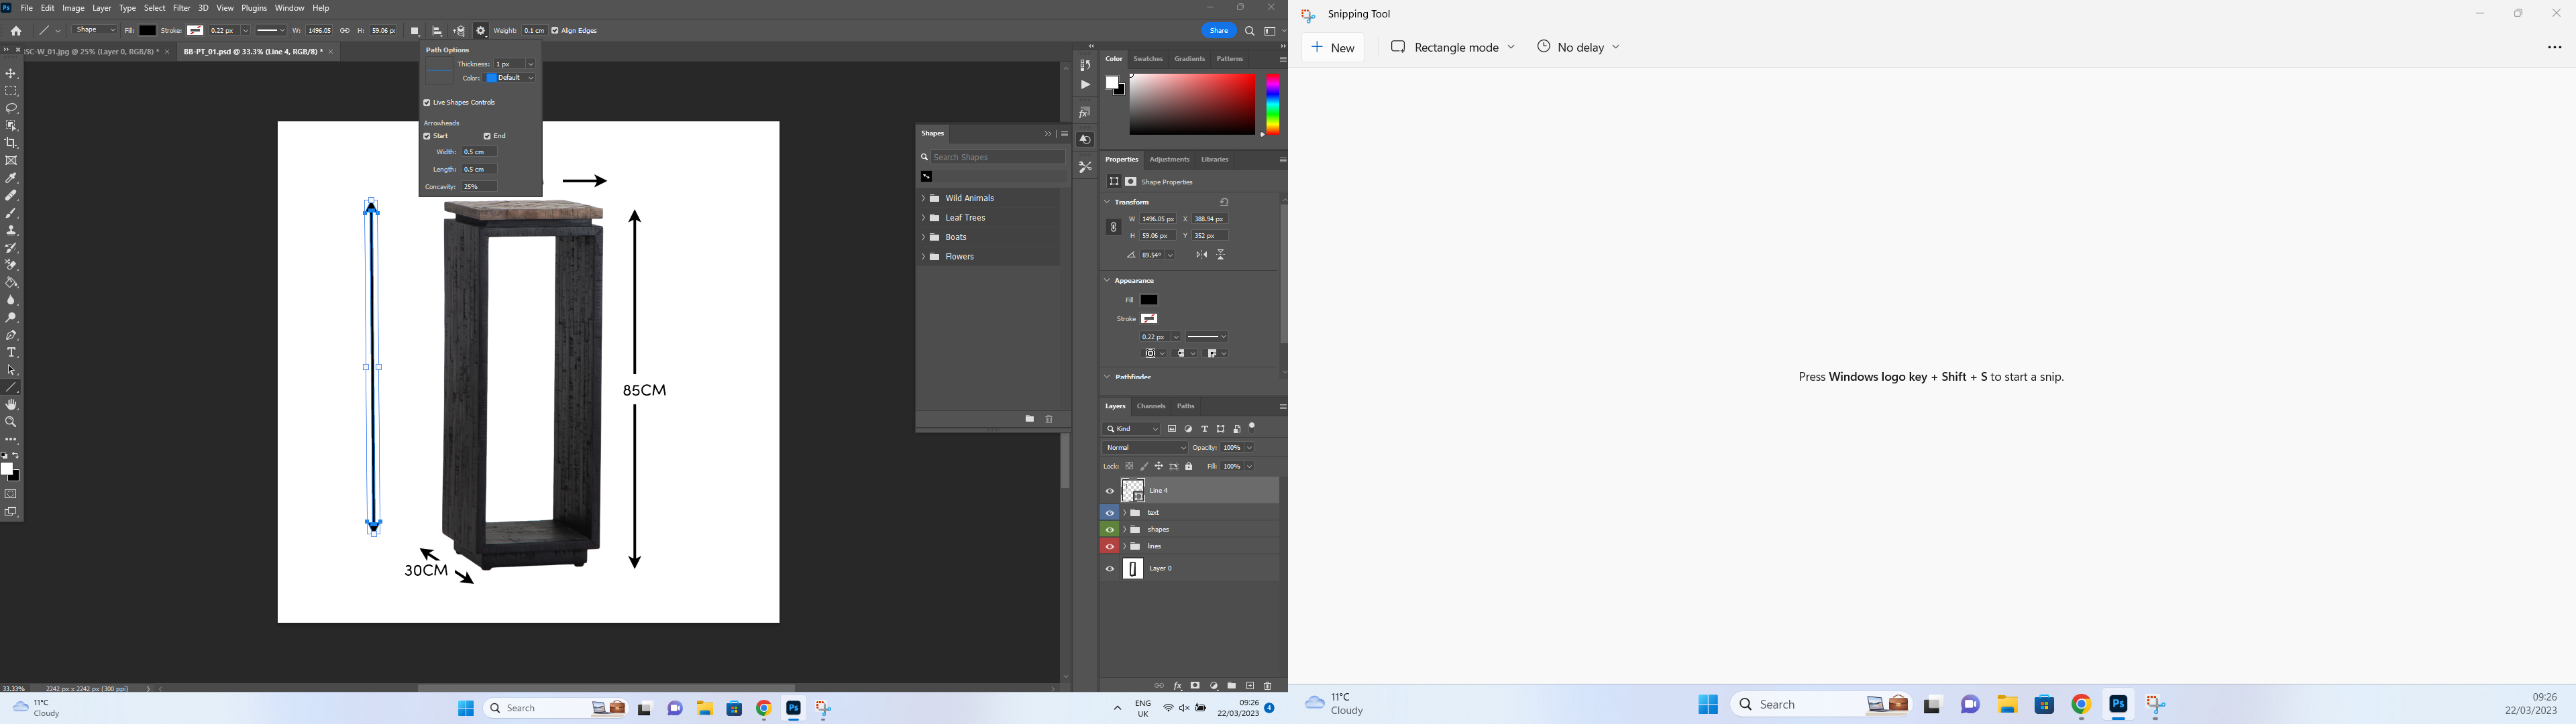Open the layer blend mode Normal dropdown

click(x=1143, y=447)
